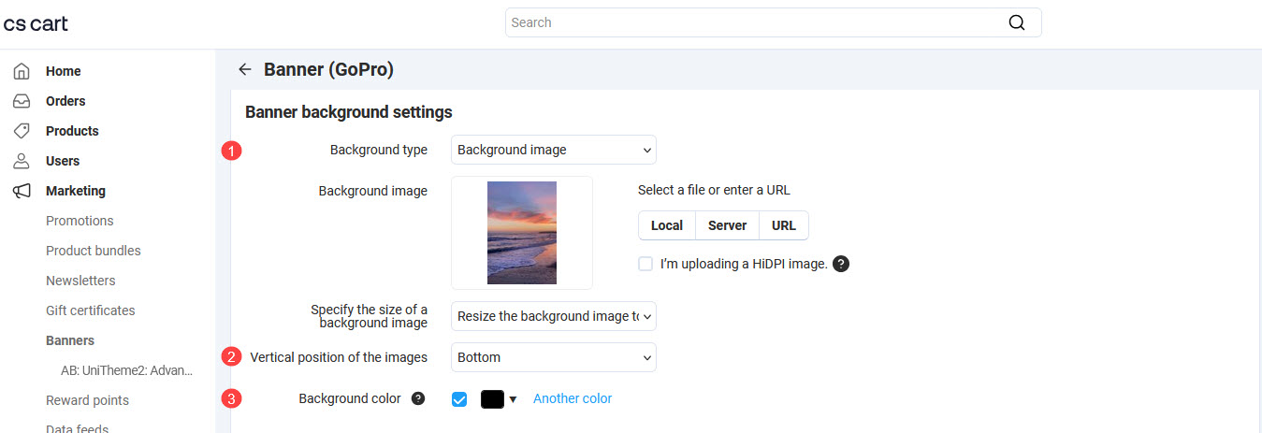
Task: Click the search magnifier icon
Action: pos(1017,22)
